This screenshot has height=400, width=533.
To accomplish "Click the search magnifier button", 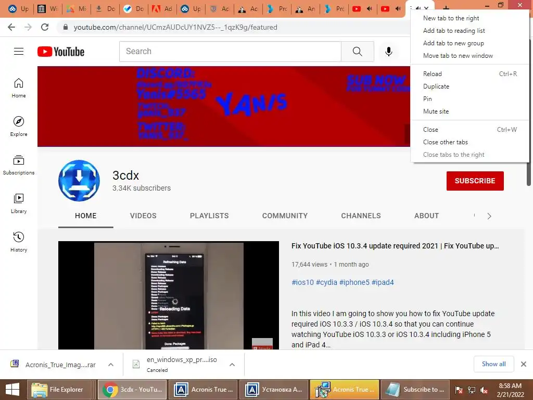I will point(357,52).
